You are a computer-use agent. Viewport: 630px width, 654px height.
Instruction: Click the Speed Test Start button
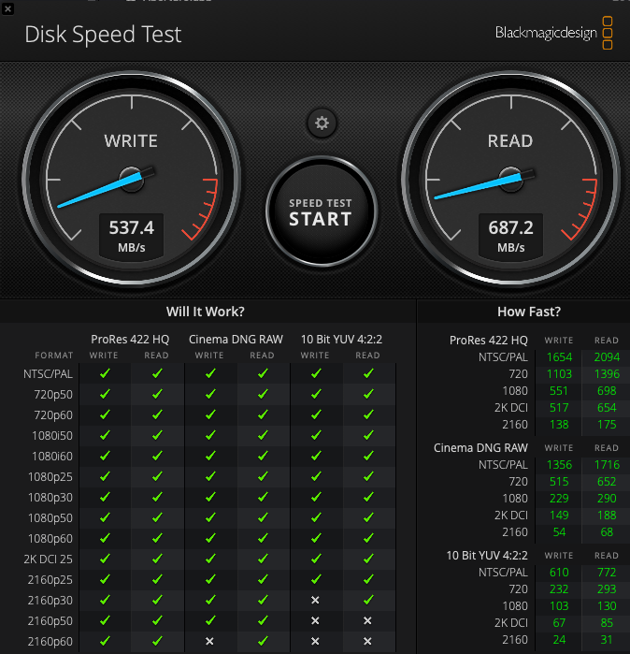click(322, 211)
